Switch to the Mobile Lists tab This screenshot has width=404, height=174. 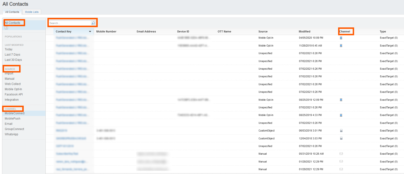coord(32,12)
